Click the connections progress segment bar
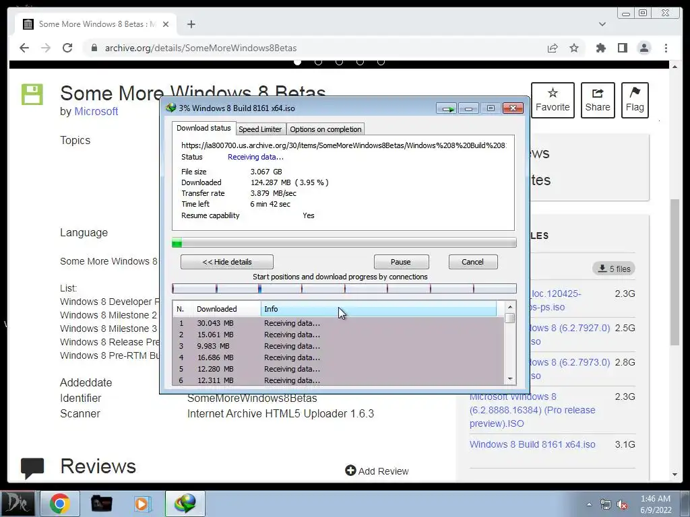The width and height of the screenshot is (690, 517). coord(344,288)
